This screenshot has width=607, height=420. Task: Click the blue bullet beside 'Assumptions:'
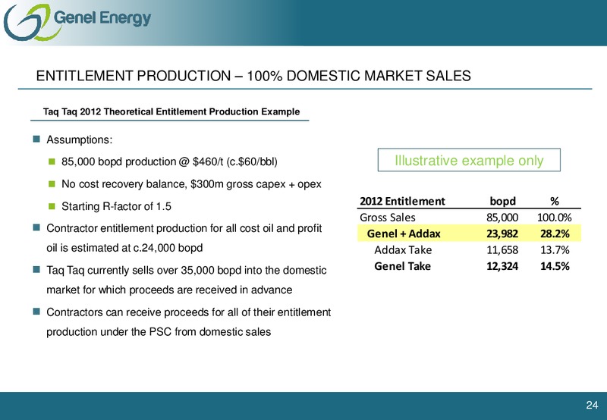(36, 139)
